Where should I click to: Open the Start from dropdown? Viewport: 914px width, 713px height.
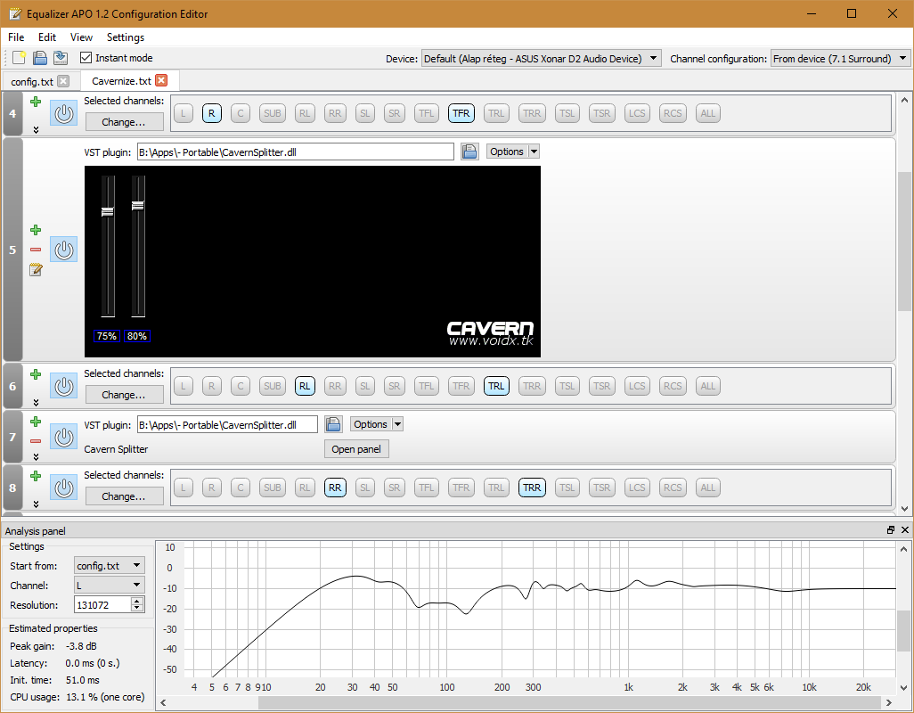110,566
